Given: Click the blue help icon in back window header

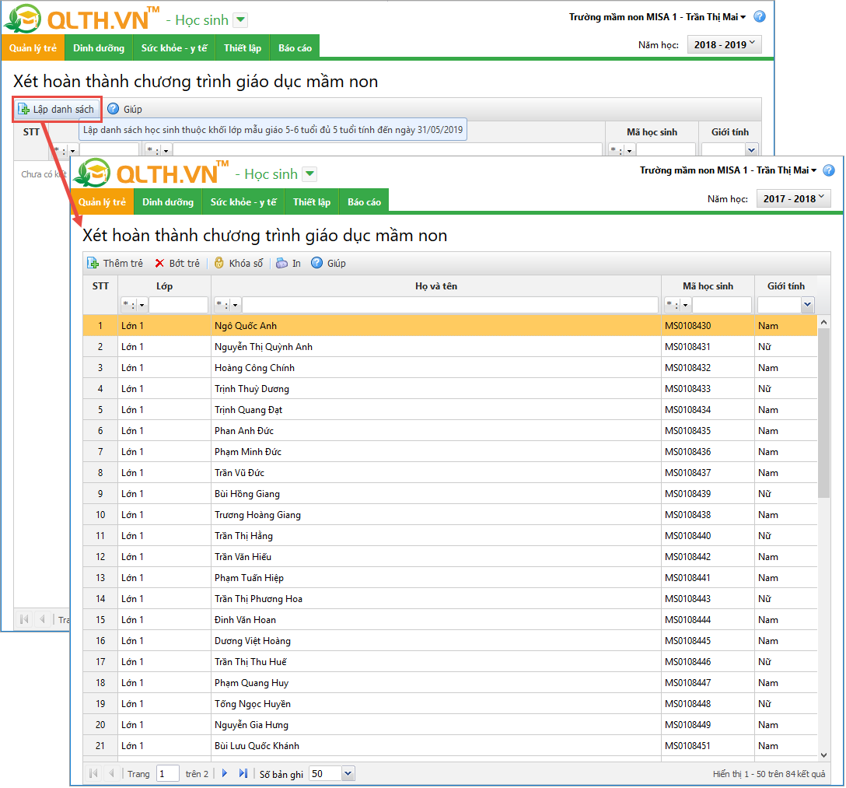Looking at the screenshot, I should point(760,17).
